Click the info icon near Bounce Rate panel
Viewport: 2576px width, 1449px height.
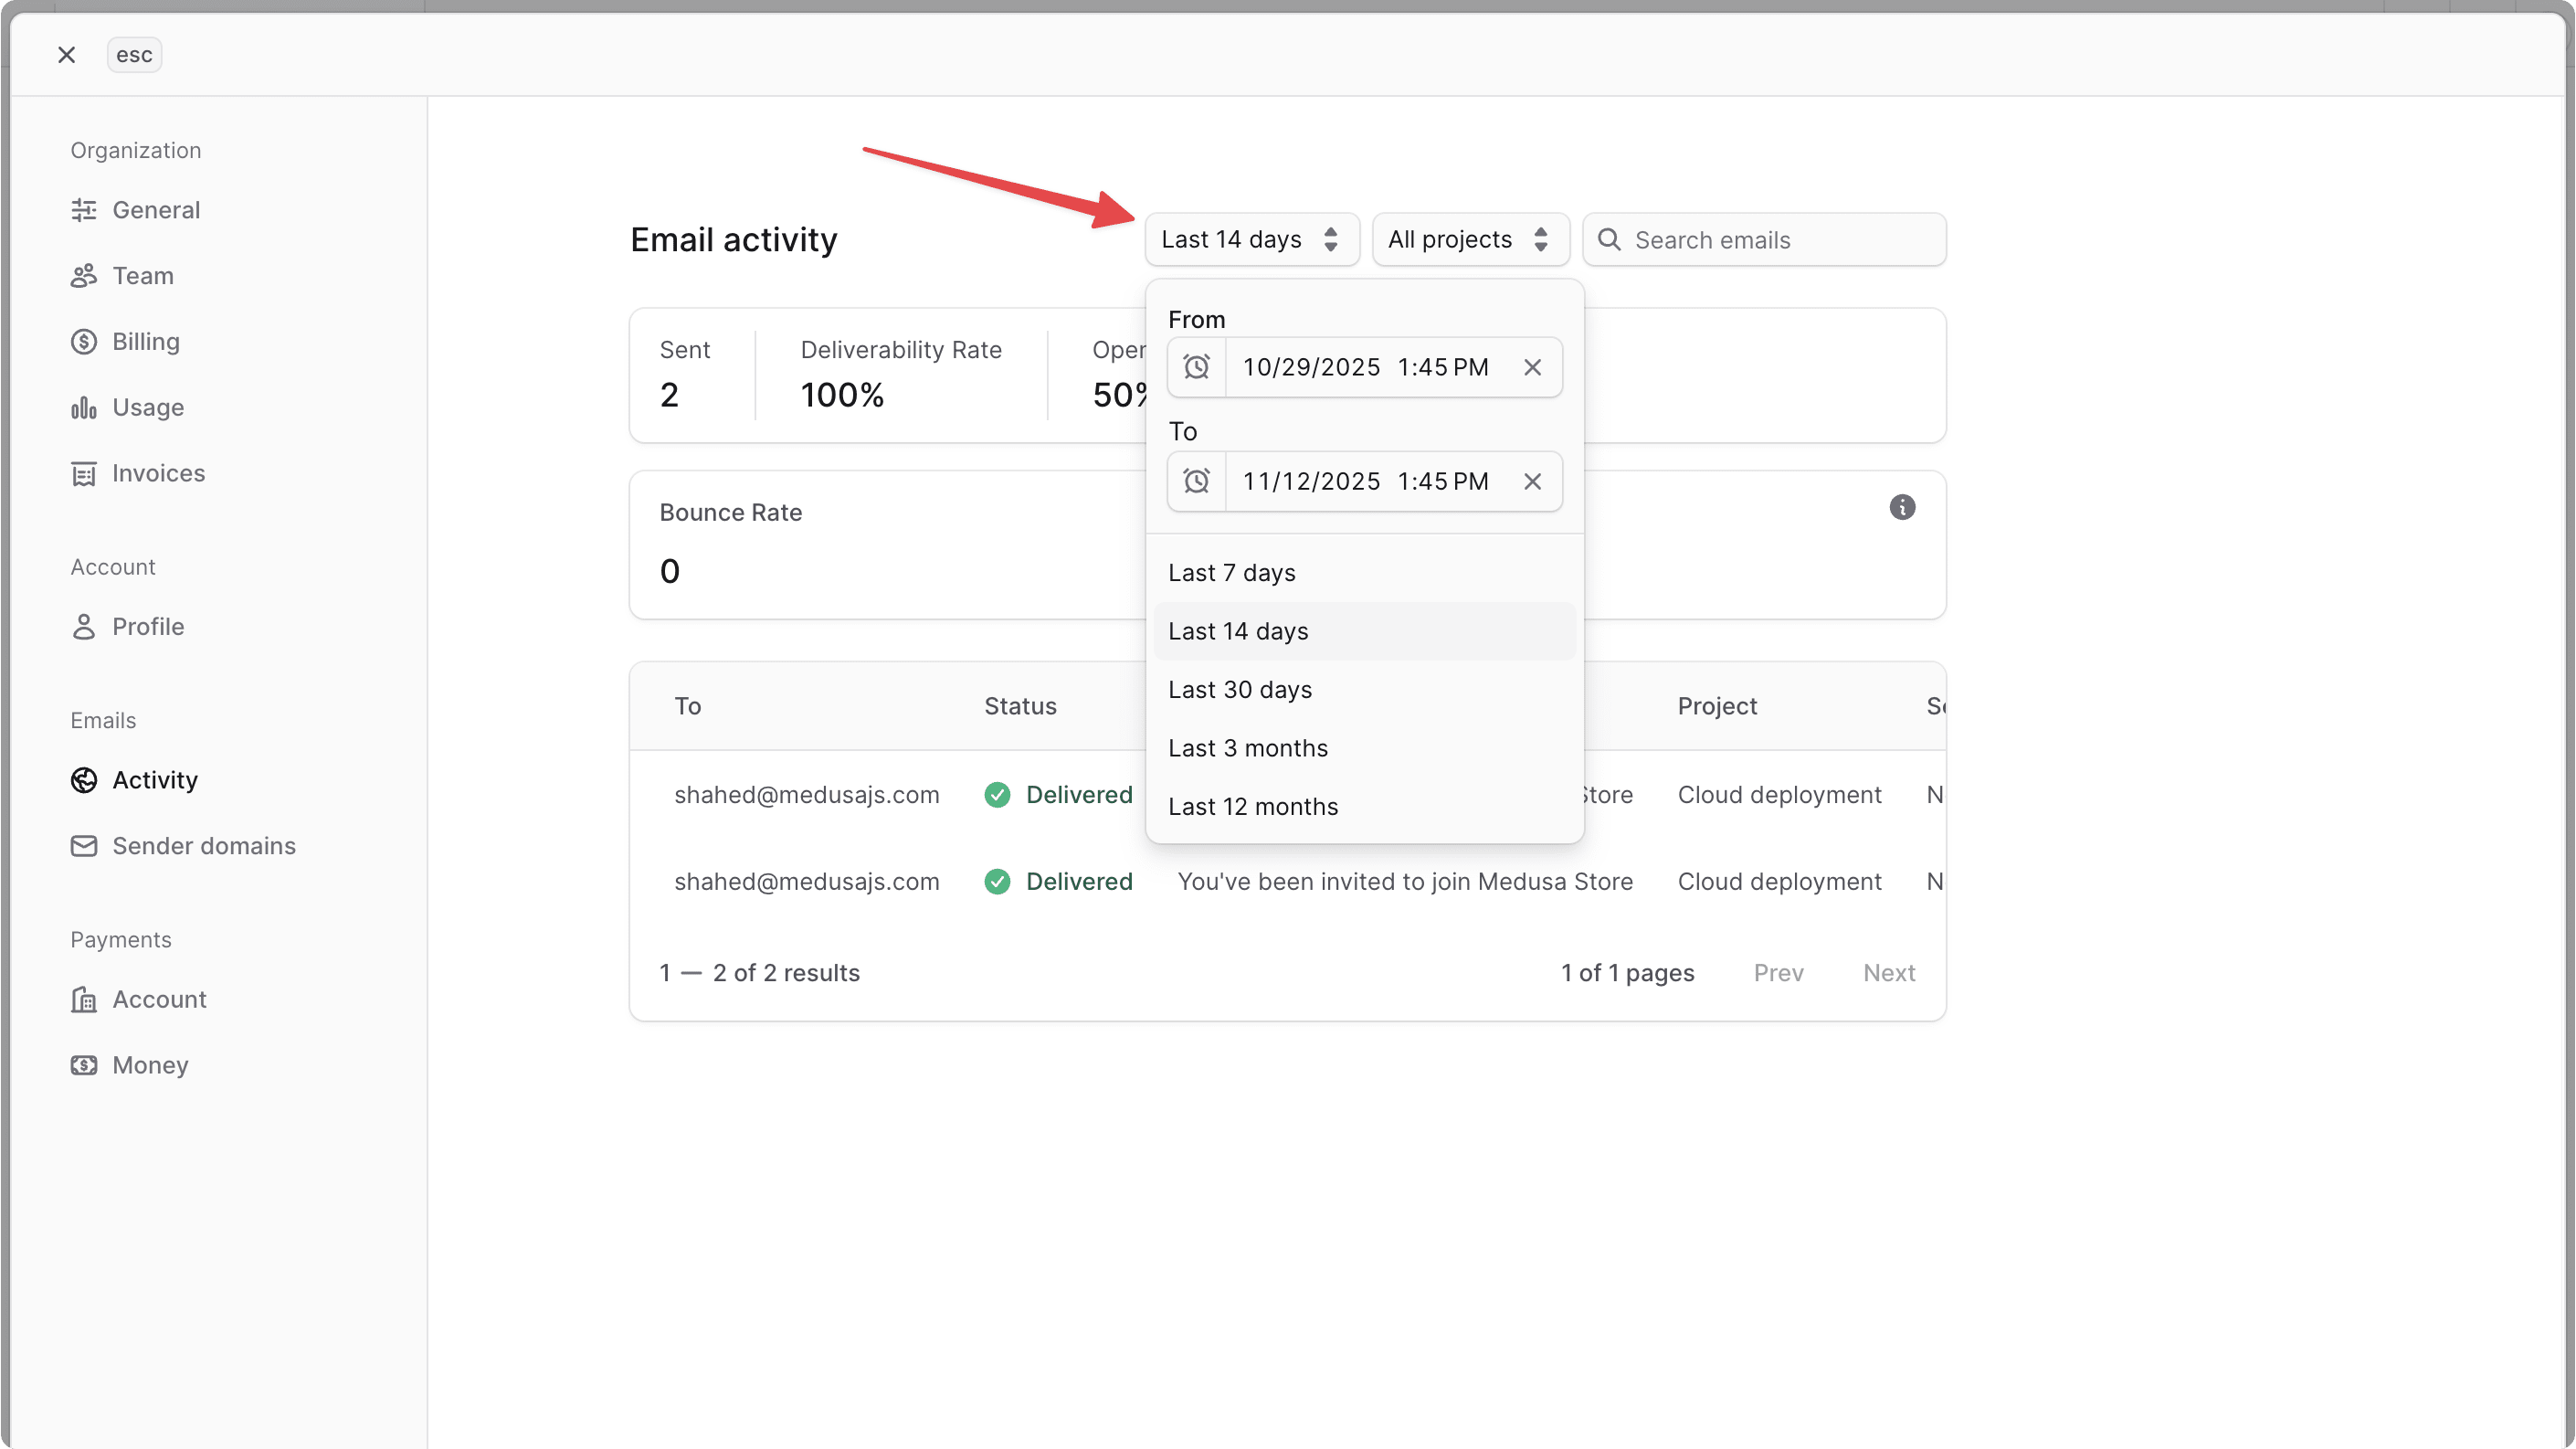pyautogui.click(x=1902, y=507)
